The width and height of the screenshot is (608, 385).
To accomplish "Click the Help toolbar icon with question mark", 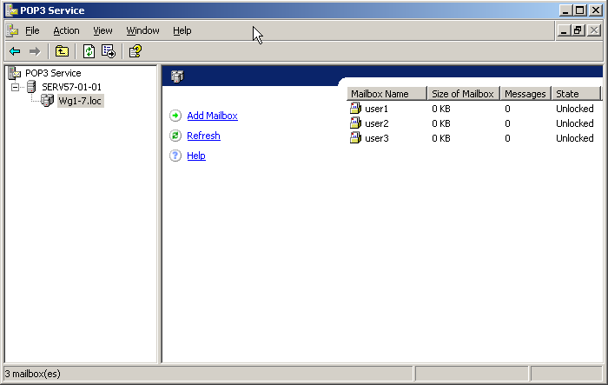I will coord(135,51).
